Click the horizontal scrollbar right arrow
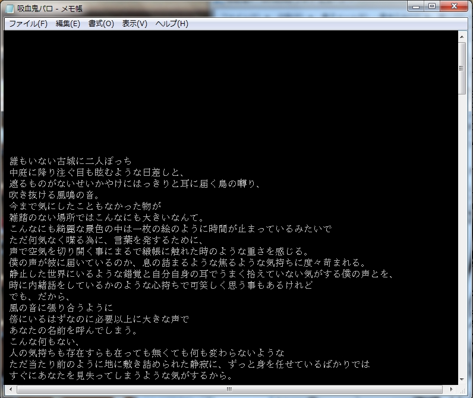 pyautogui.click(x=452, y=389)
